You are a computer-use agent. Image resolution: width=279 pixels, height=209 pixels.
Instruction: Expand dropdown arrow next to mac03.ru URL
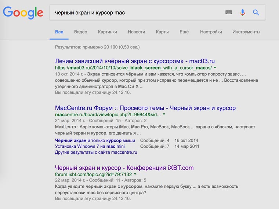click(x=215, y=68)
